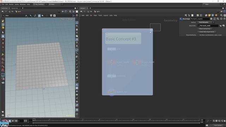Image resolution: width=226 pixels, height=127 pixels.
Task: Open the chat bubble icon in status bar
Action: 207,126
